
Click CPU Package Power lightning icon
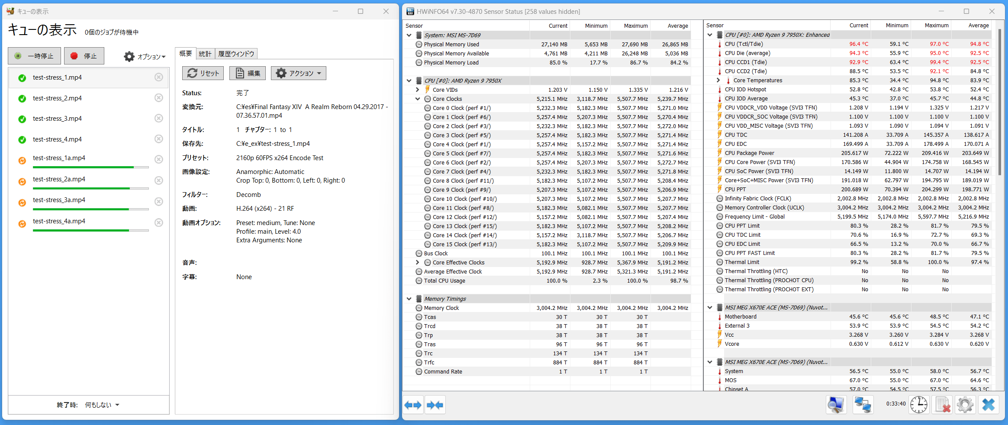pyautogui.click(x=720, y=153)
